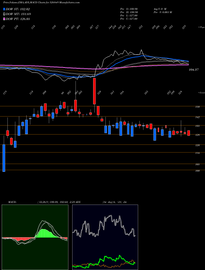The image size is (205, 270).
Task: Click the 100 price axis label at bottom
Action: (198, 171)
